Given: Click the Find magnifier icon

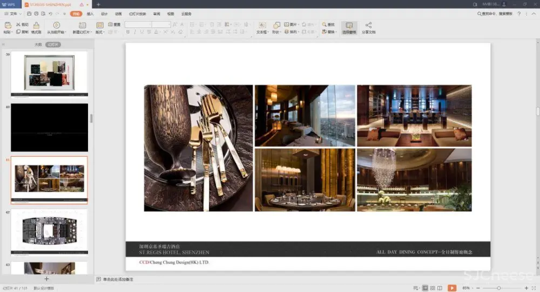Looking at the screenshot, I should (x=325, y=25).
